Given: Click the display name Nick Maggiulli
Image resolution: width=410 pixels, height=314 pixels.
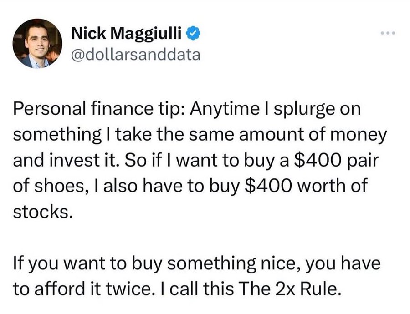Looking at the screenshot, I should pos(128,34).
